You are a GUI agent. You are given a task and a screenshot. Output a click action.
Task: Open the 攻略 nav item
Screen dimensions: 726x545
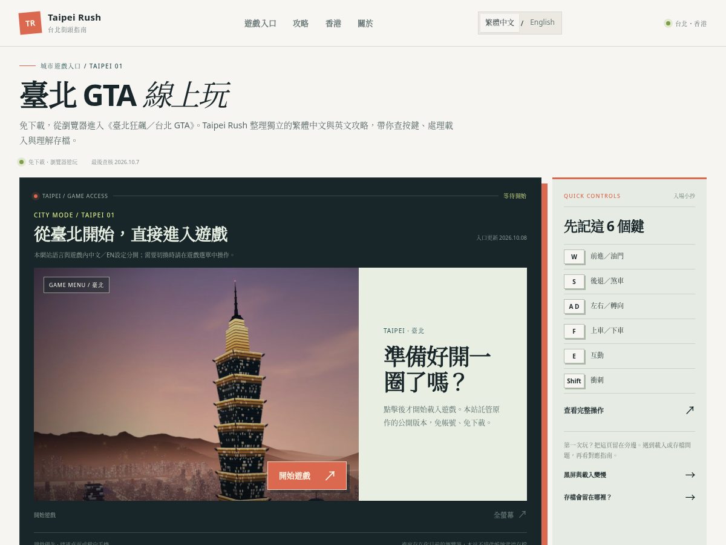point(301,23)
